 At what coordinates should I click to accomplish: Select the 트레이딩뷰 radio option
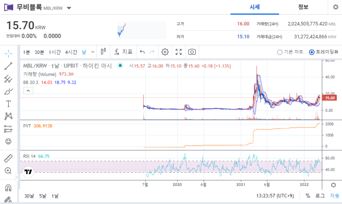pos(324,52)
